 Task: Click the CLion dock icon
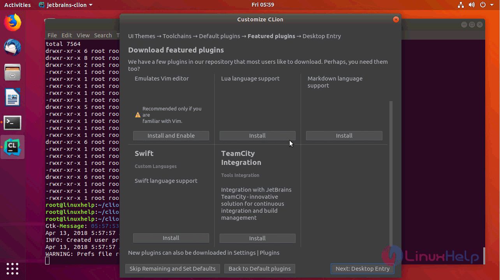click(x=12, y=147)
